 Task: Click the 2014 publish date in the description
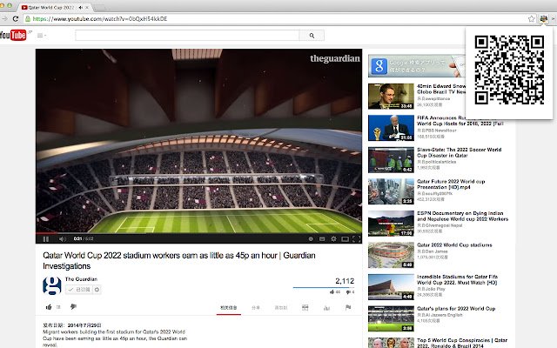[84, 325]
